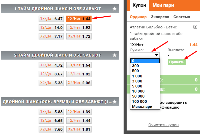The image size is (200, 134).
Task: Click the Принять button
Action: pos(177,62)
